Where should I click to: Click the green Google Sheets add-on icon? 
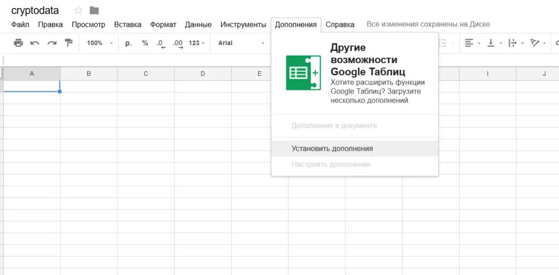click(x=303, y=72)
